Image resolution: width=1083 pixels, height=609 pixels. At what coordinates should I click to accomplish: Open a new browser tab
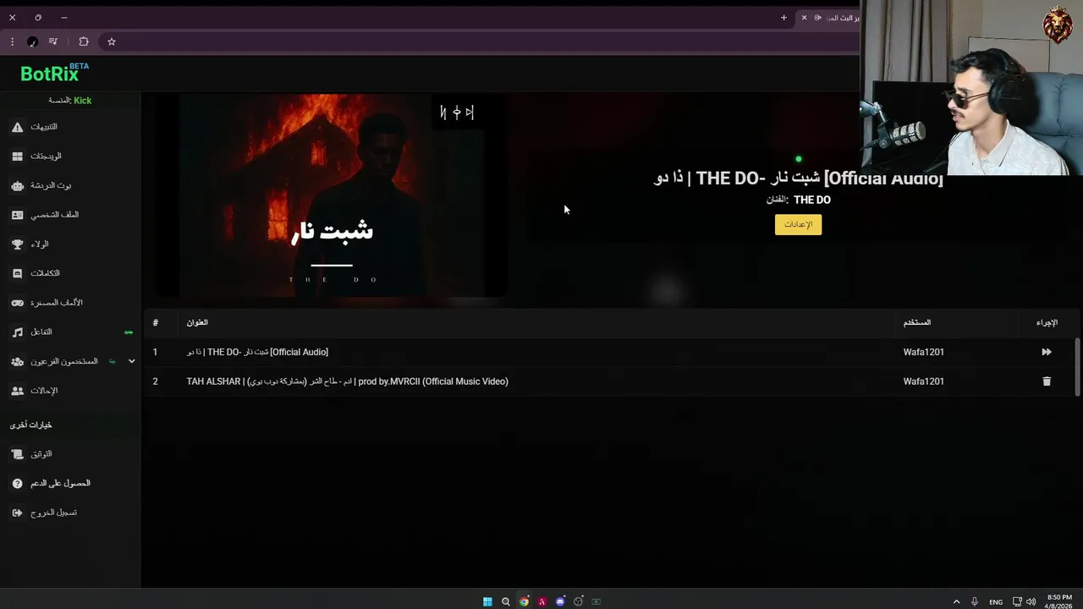pos(783,18)
